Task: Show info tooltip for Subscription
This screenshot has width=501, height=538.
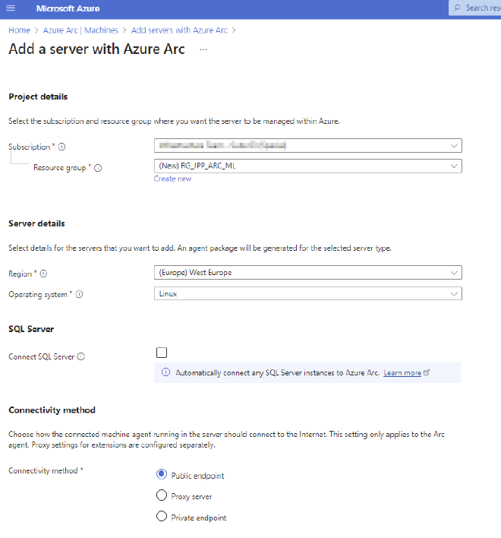Action: (x=61, y=147)
